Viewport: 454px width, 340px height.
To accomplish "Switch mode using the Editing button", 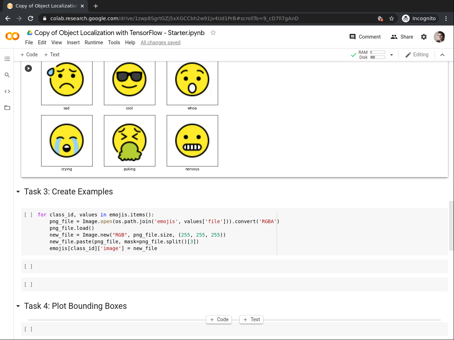I will (x=417, y=55).
